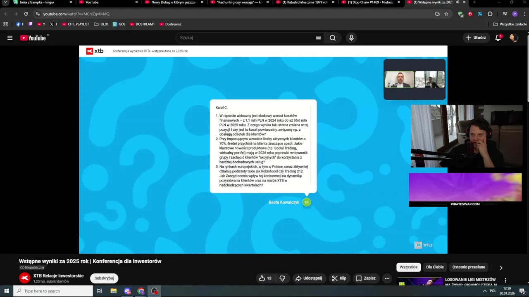Open the Chrome profile button

pyautogui.click(x=515, y=14)
